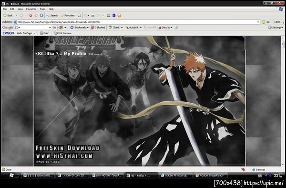Image resolution: width=286 pixels, height=188 pixels.
Task: Open the Bookmarks dropdown on Google toolbar
Action: coord(80,28)
